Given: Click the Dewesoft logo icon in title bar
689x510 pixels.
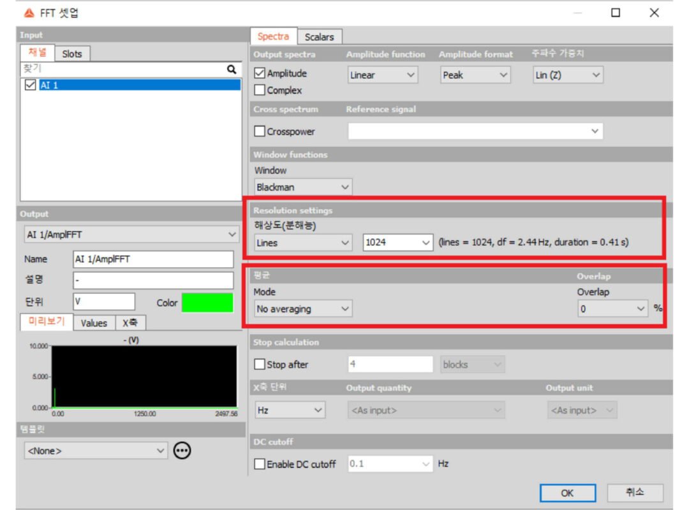Looking at the screenshot, I should (x=29, y=13).
